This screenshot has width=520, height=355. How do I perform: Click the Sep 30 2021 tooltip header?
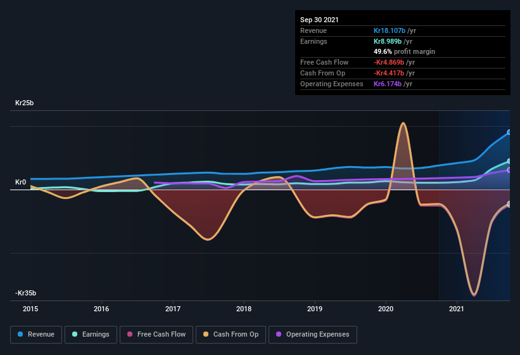(x=319, y=20)
